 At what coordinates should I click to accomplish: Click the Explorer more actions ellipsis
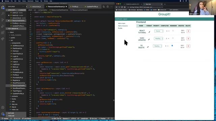tap(23, 6)
